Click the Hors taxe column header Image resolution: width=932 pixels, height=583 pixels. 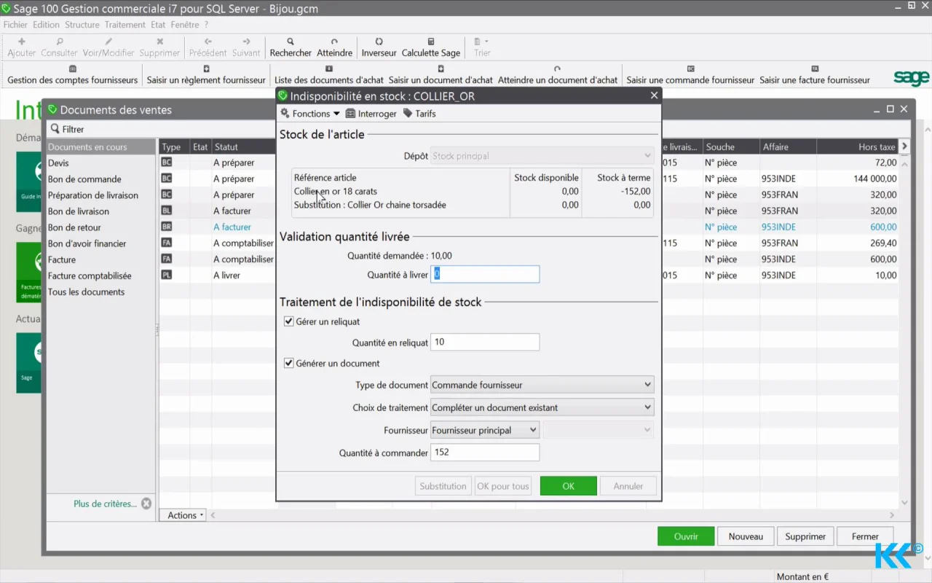(856, 146)
